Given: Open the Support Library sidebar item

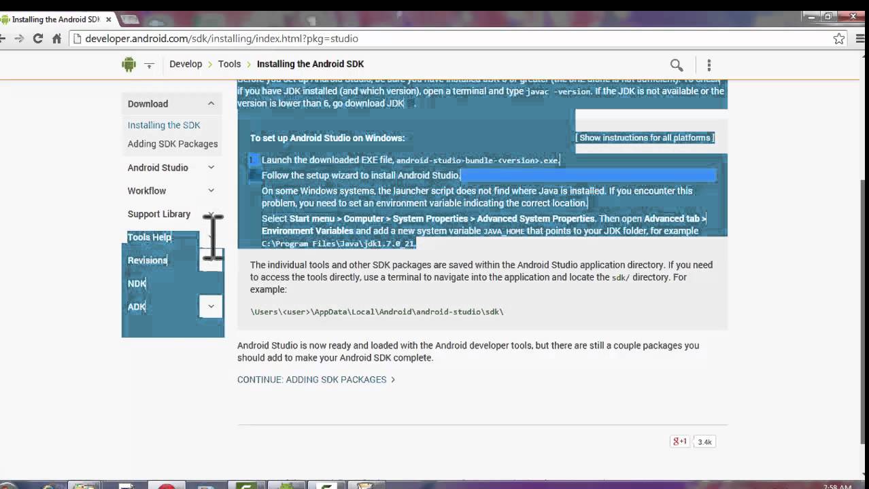Looking at the screenshot, I should click(x=159, y=214).
